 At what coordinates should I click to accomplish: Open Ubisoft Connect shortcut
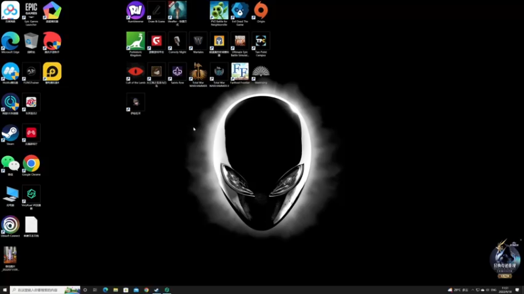pyautogui.click(x=10, y=227)
